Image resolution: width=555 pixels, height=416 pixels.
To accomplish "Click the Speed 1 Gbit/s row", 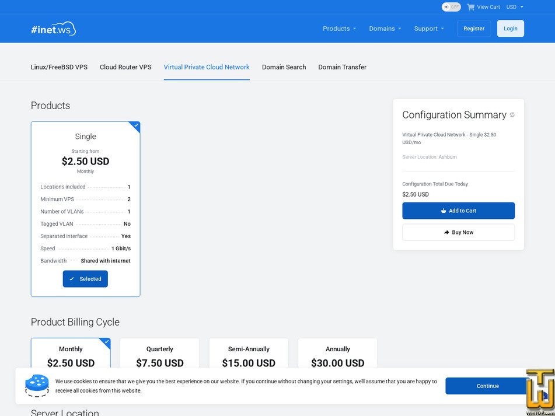I will coord(85,249).
